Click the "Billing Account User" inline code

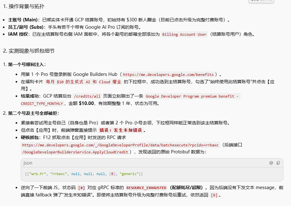(184, 34)
